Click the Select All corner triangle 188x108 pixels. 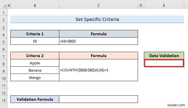(x=4, y=6)
